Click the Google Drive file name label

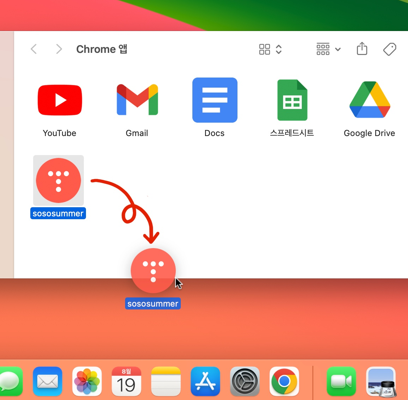point(369,133)
